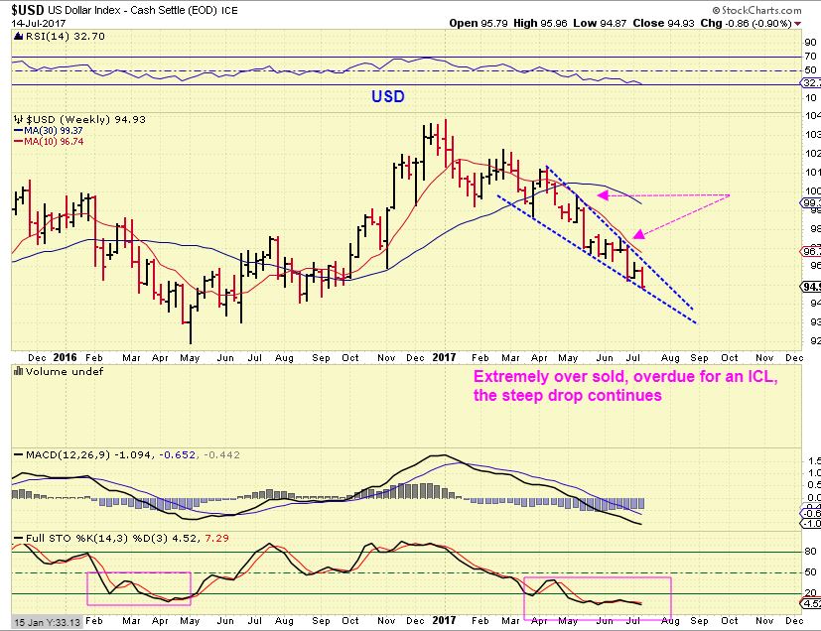Click the '104' price level on right axis

coord(813,116)
